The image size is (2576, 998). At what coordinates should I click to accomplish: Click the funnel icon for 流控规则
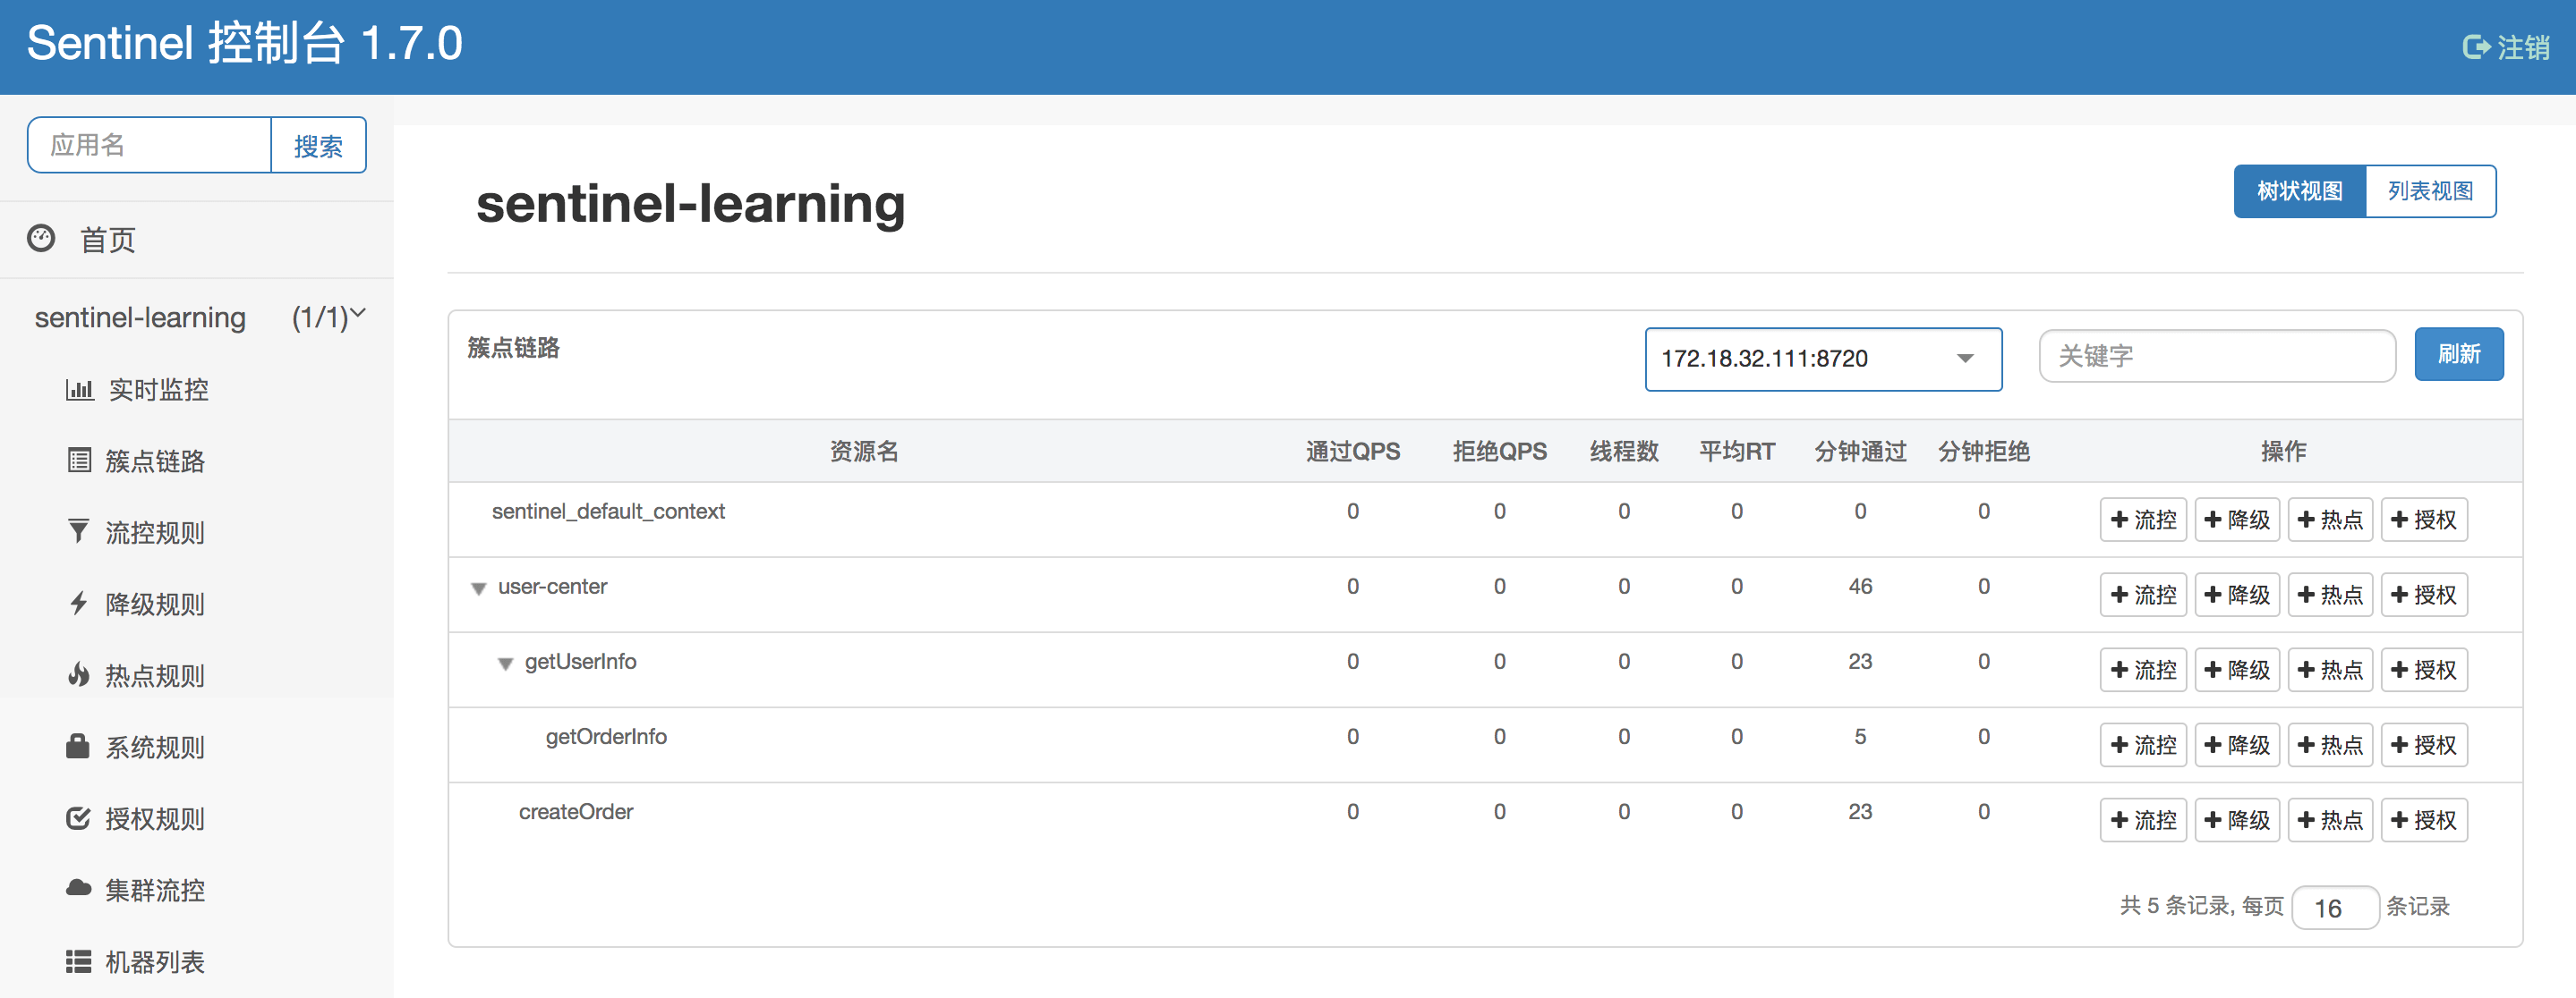click(x=78, y=531)
